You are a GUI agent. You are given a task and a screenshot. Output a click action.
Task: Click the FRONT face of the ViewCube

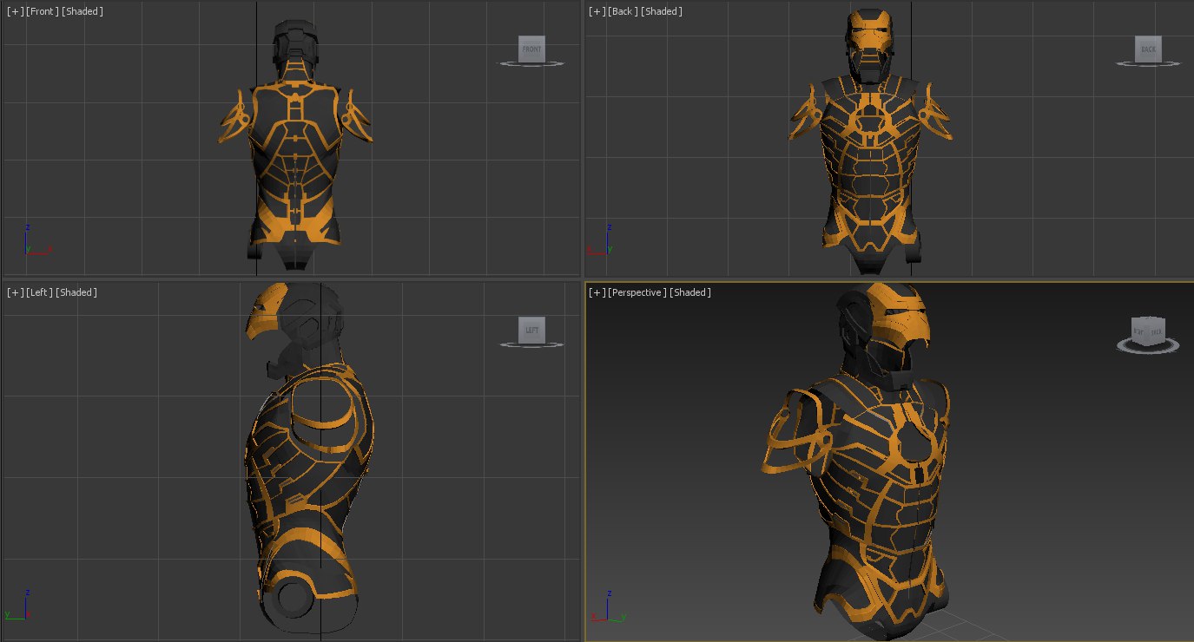(x=531, y=49)
